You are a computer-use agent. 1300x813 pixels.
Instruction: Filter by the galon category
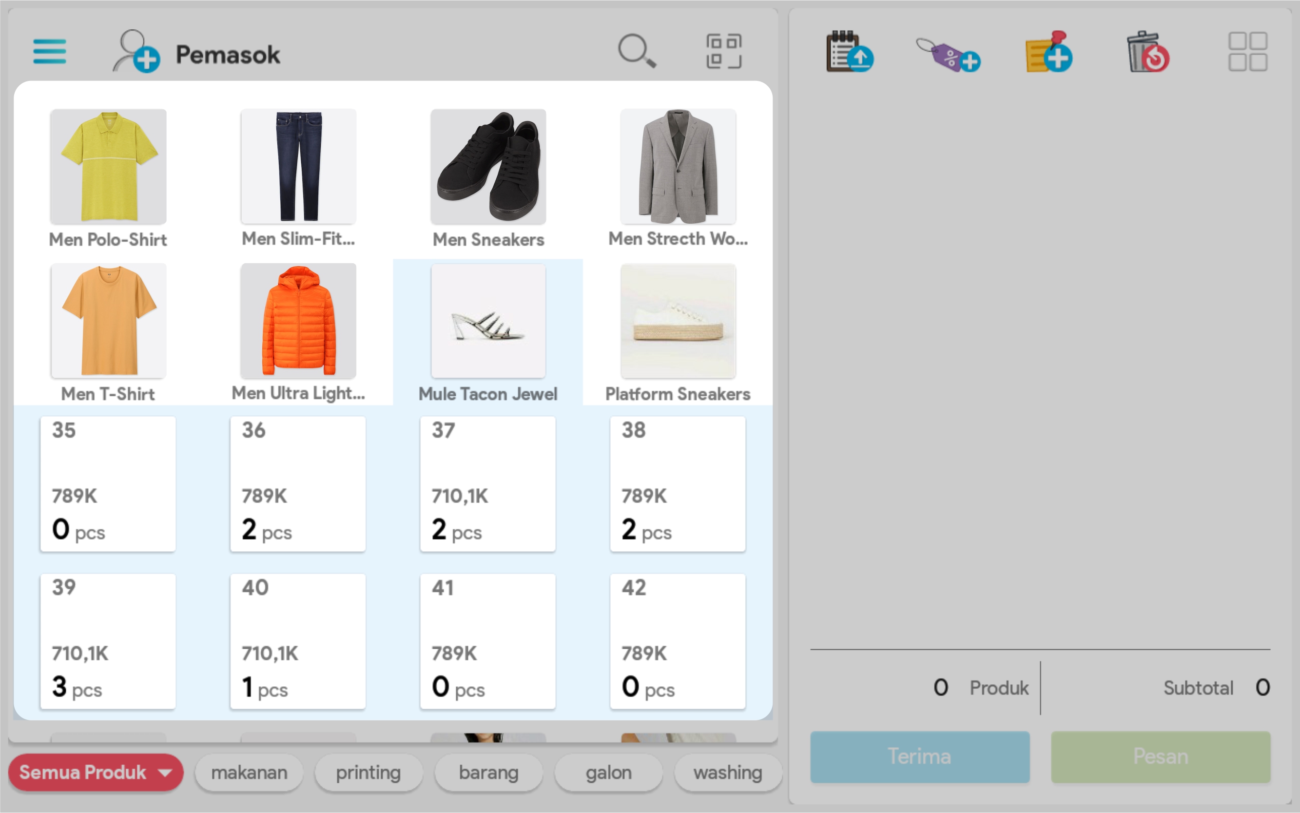click(608, 773)
